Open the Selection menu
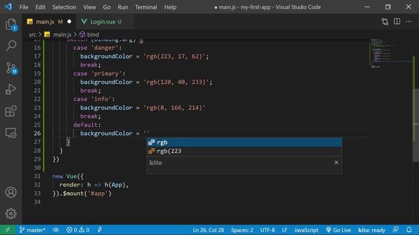Viewport: 419px width, 235px height. (64, 7)
